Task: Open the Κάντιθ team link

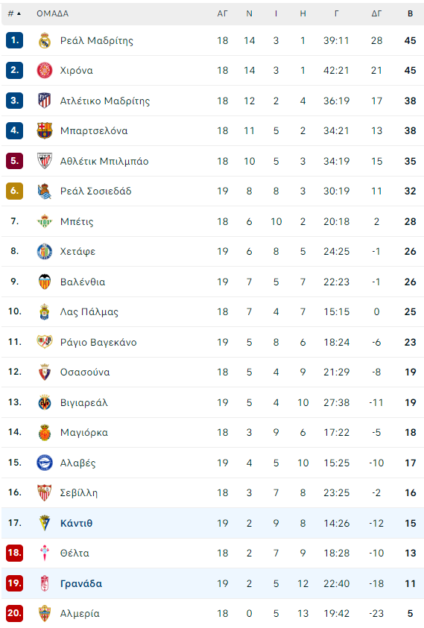Action: pos(76,523)
